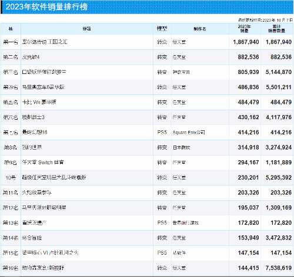Click the cumulative value 1,309,169

point(279,208)
